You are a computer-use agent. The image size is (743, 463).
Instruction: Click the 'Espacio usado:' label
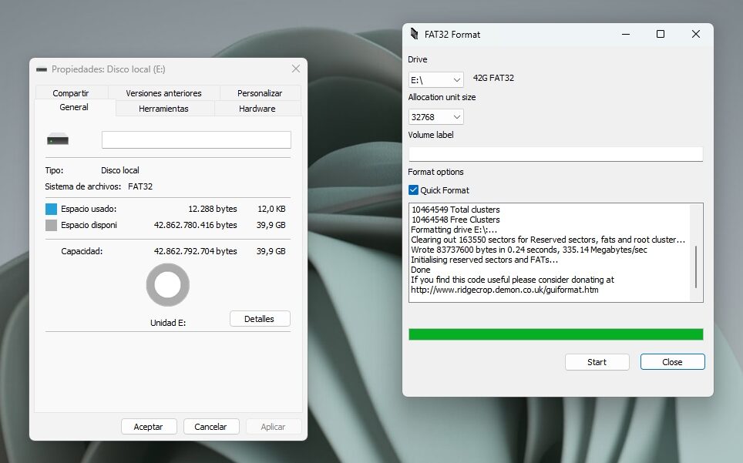click(x=89, y=209)
